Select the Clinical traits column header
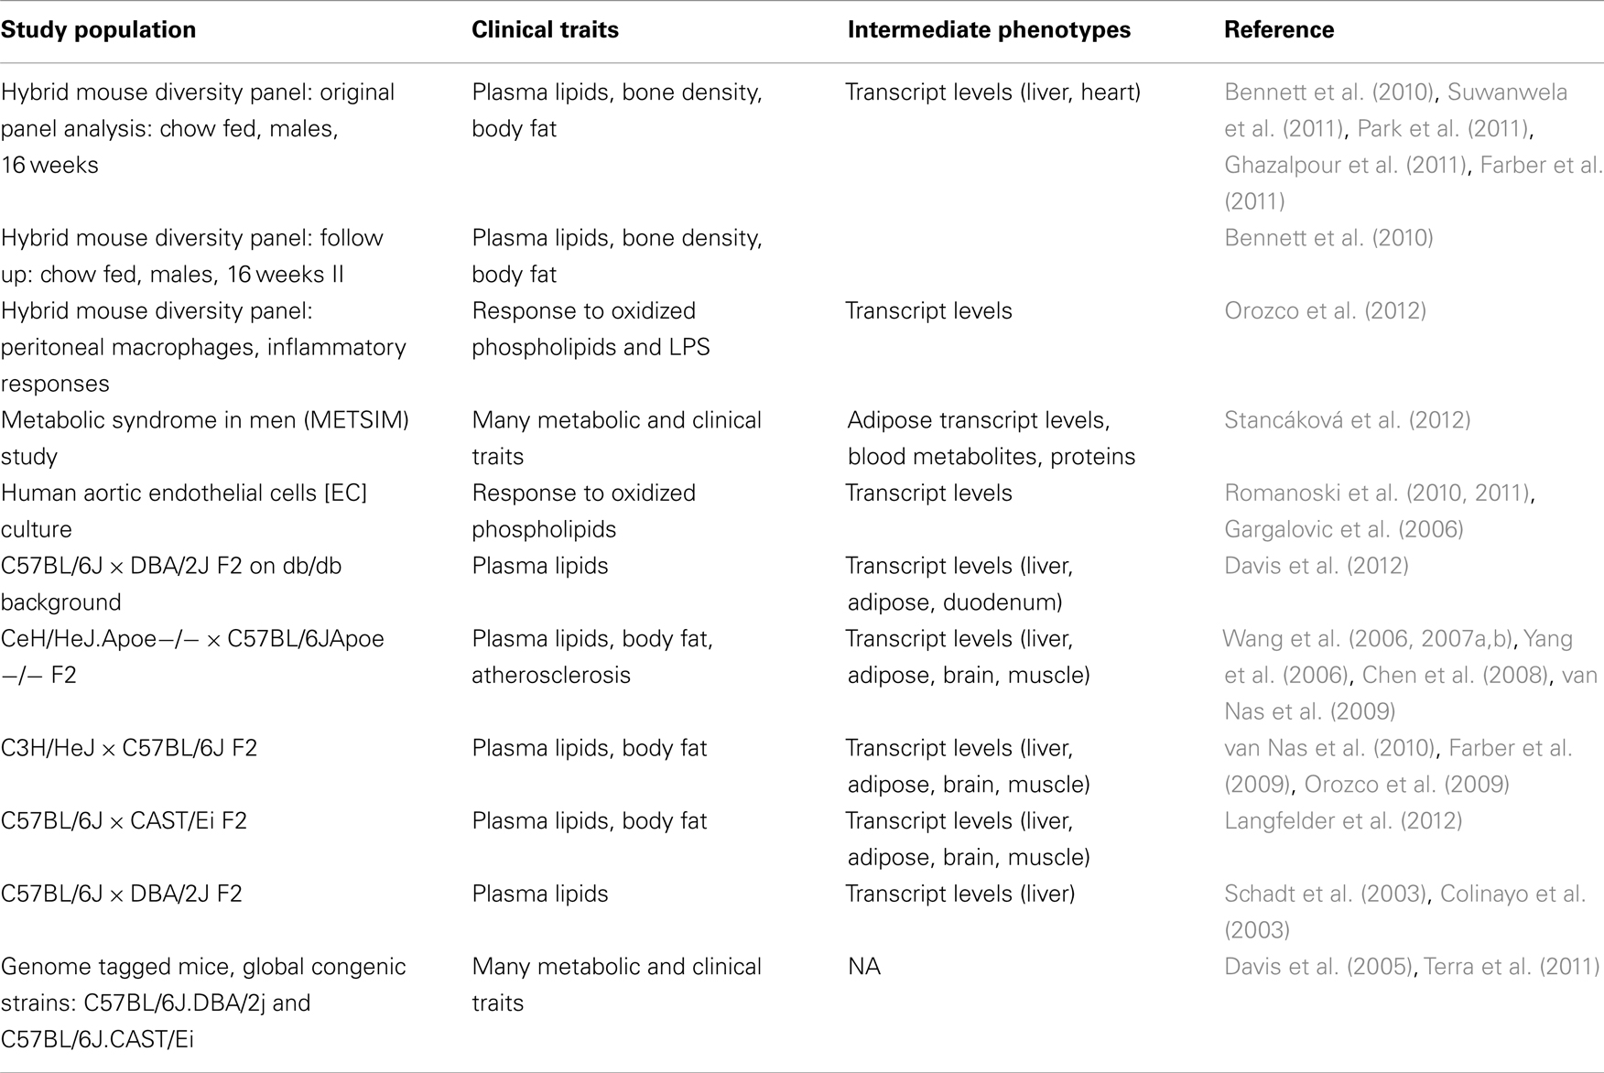Image resolution: width=1604 pixels, height=1073 pixels. coord(545,30)
